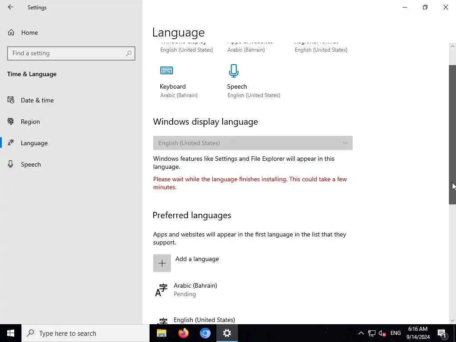The height and width of the screenshot is (342, 456).
Task: Click the ENG input language indicator
Action: coord(395,333)
